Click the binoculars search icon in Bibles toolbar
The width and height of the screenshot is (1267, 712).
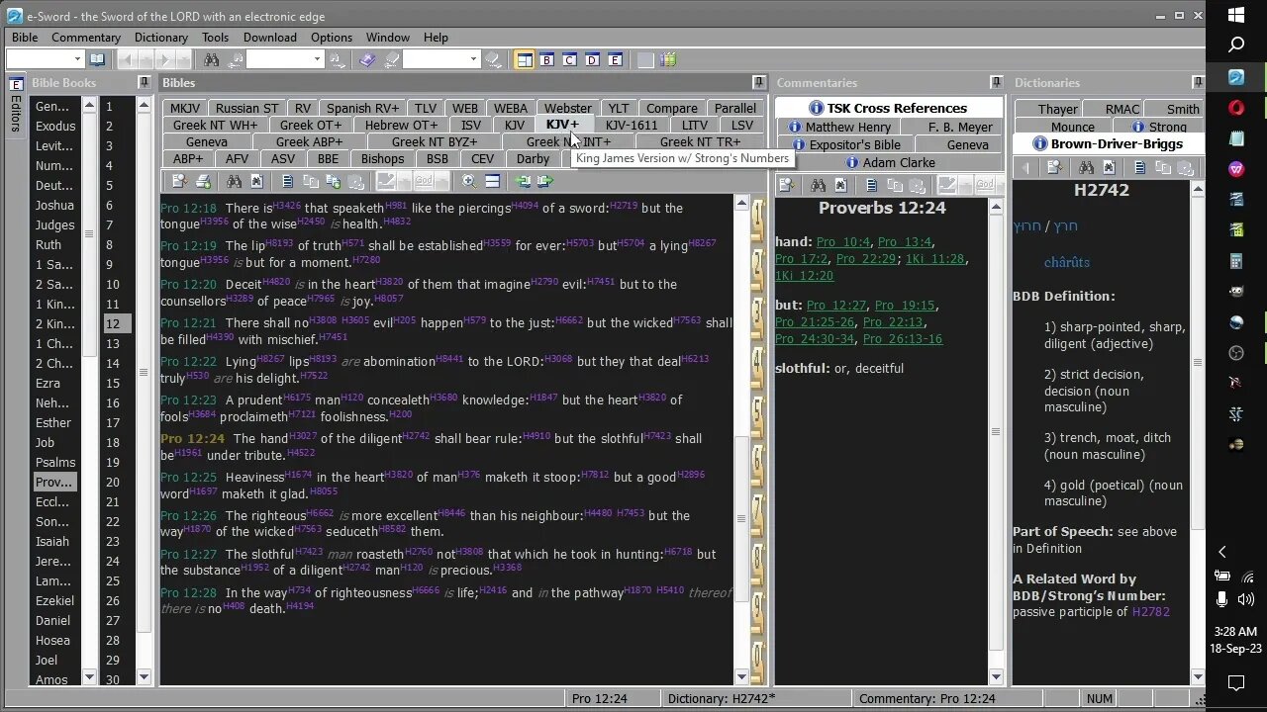pos(234,181)
